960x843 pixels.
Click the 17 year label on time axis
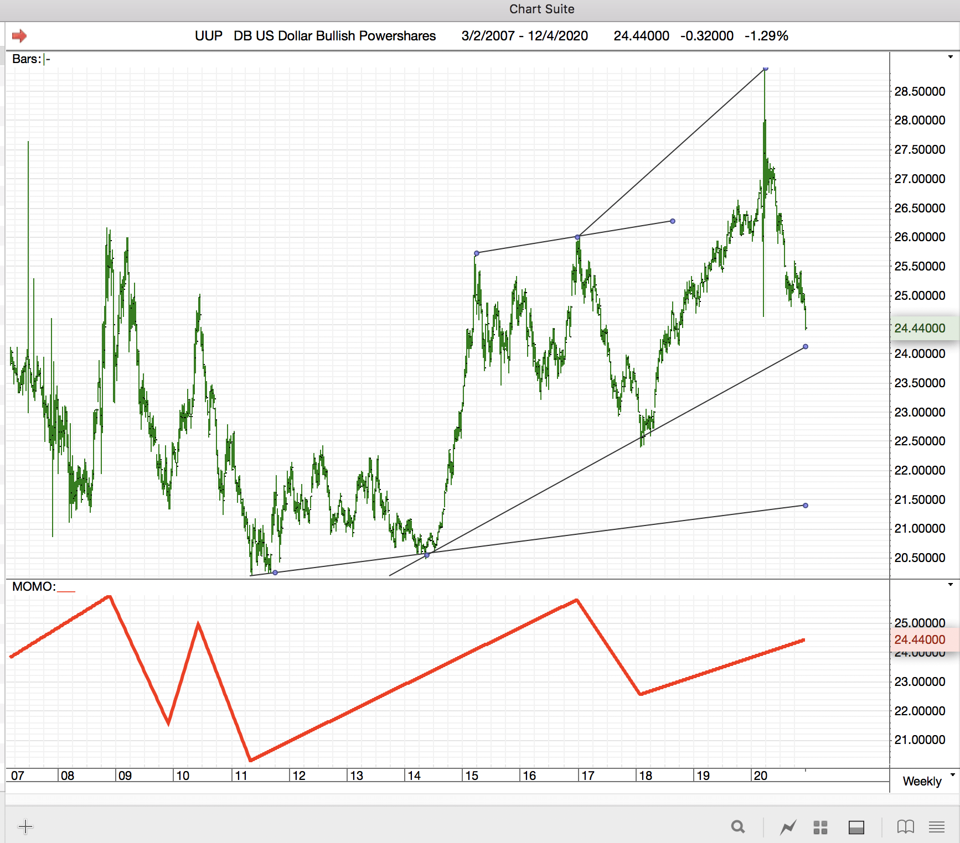[x=588, y=776]
